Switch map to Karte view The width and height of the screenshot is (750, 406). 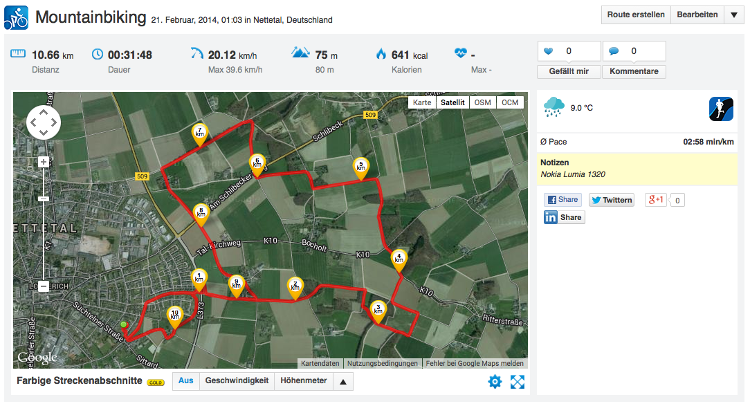(x=422, y=102)
